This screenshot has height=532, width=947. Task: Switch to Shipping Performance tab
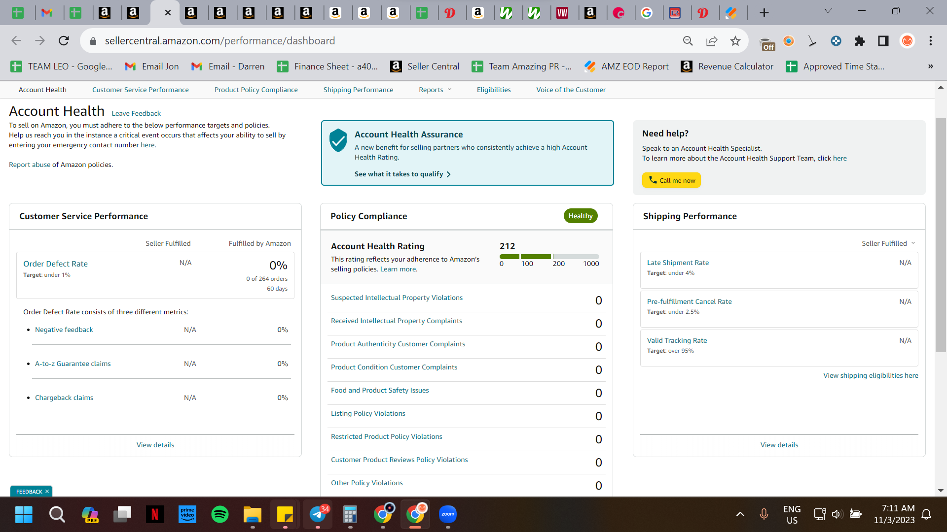(359, 90)
